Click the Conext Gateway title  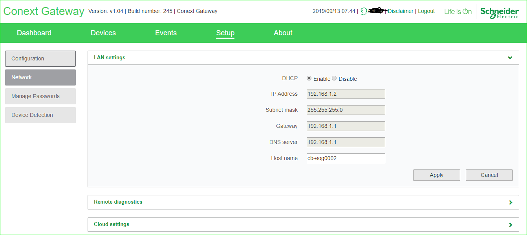44,11
